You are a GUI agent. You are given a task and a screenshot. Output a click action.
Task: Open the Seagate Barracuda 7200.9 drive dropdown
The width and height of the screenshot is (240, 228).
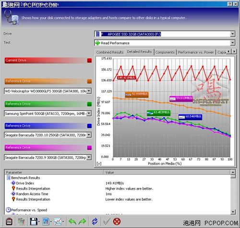(x=89, y=158)
